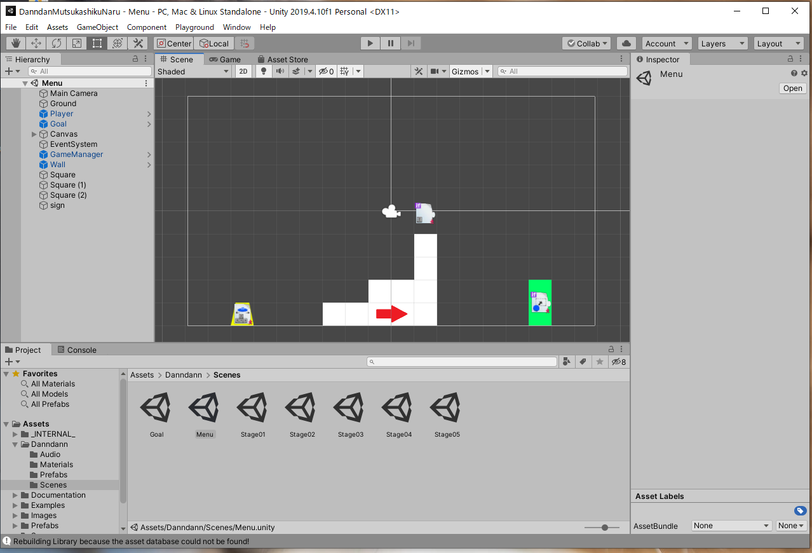The width and height of the screenshot is (812, 553).
Task: Select the GameManager object in Hierarchy
Action: [76, 154]
